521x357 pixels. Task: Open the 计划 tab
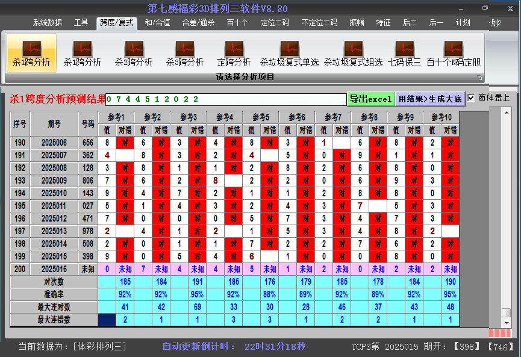(463, 23)
